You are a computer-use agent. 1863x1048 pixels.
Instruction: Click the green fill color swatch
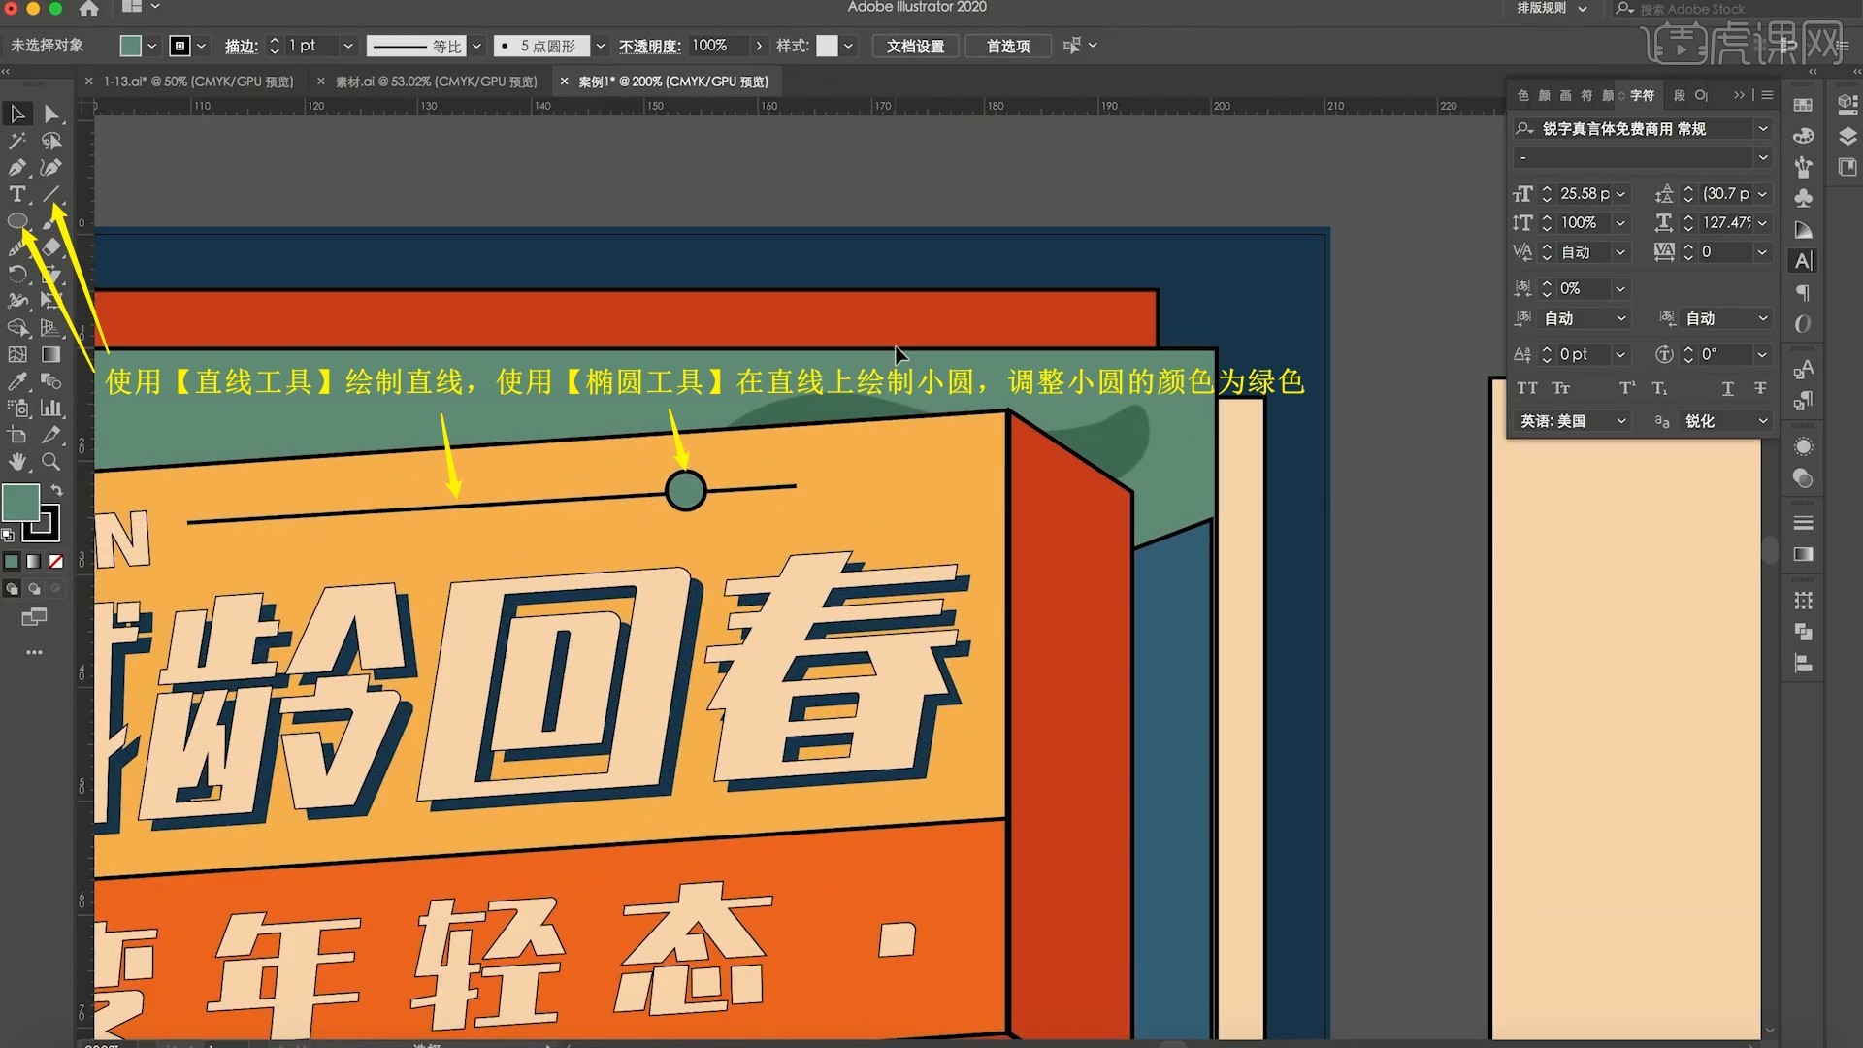20,502
